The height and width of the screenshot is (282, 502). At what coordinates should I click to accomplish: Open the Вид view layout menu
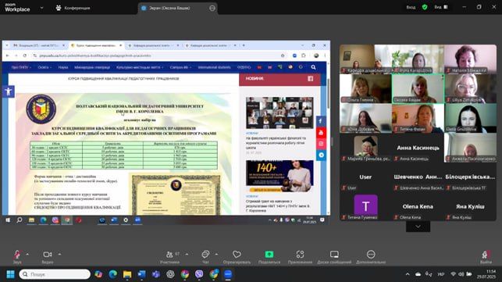(x=441, y=7)
